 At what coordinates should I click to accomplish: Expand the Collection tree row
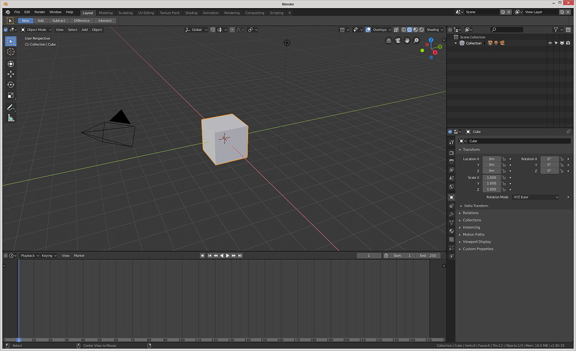pyautogui.click(x=456, y=43)
